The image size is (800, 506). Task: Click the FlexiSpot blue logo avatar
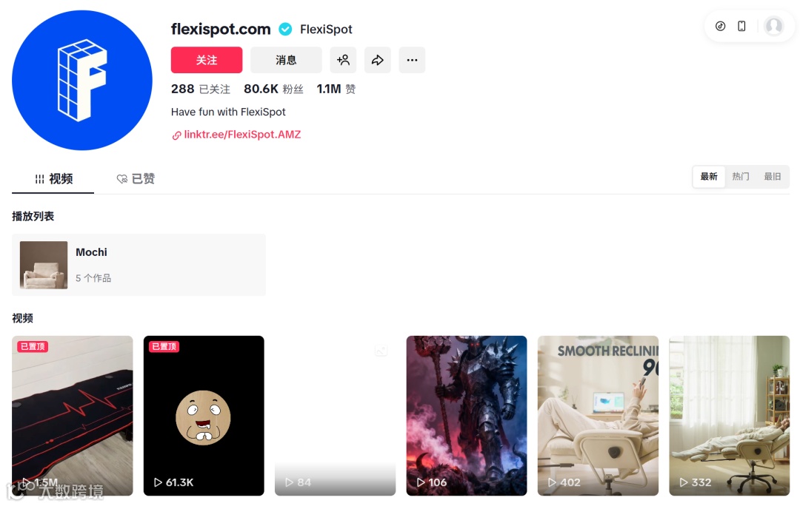(x=82, y=81)
